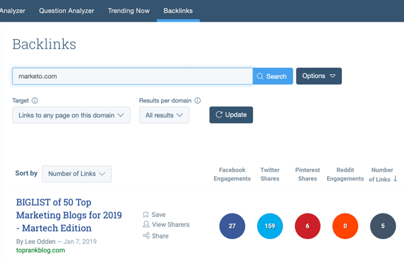Click the descending arrow beside Number of Links
404x260 pixels.
(x=395, y=178)
